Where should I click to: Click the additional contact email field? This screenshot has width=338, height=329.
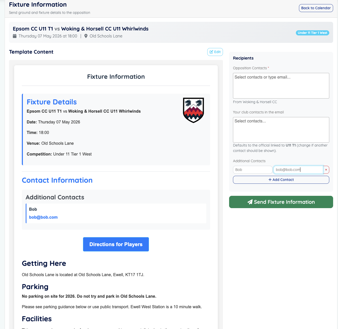[298, 170]
